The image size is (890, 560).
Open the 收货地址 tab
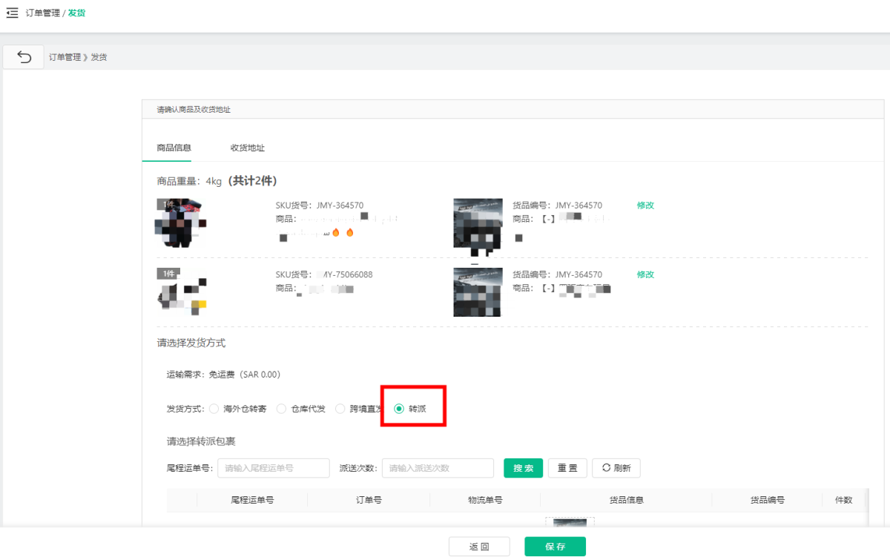pos(248,148)
